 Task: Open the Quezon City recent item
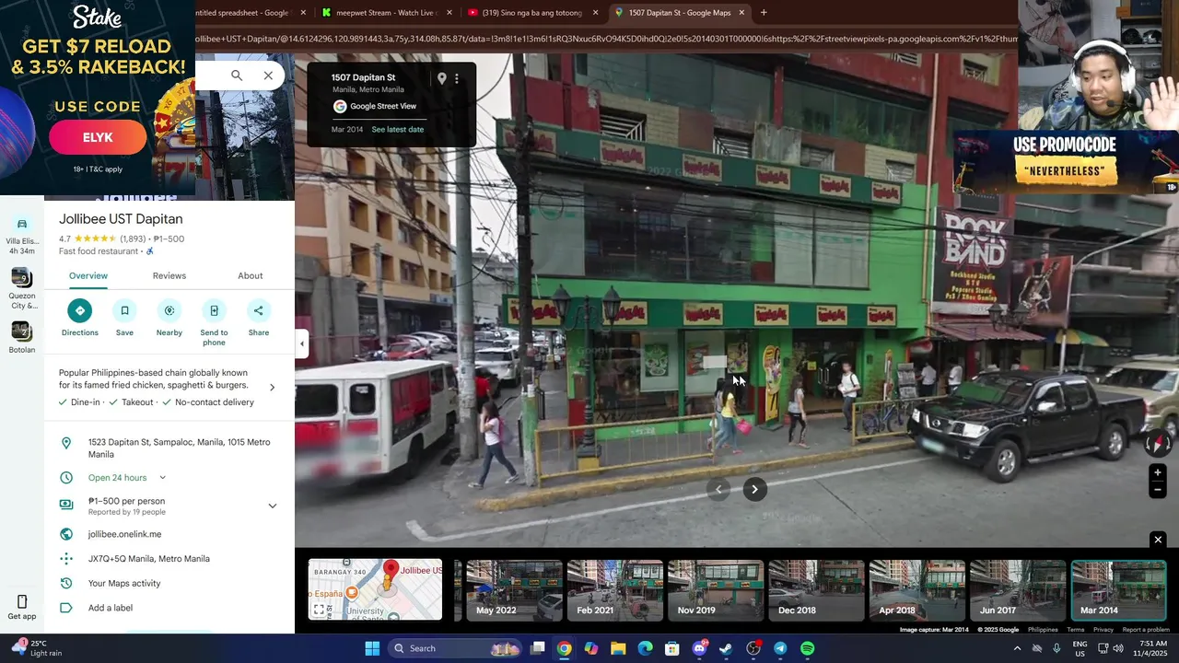[21, 289]
